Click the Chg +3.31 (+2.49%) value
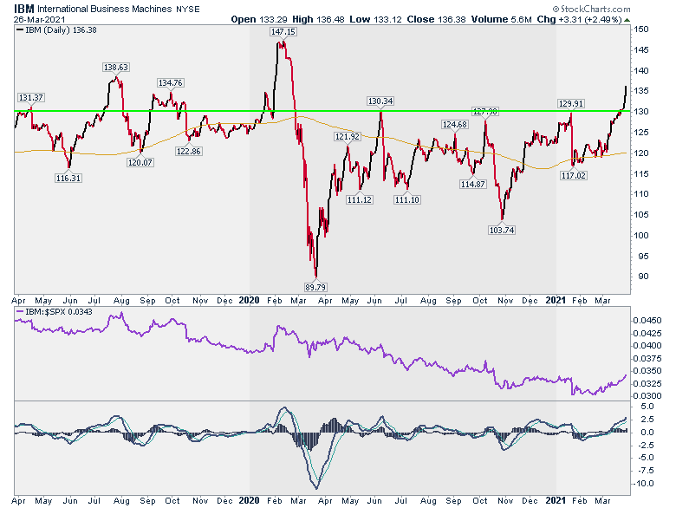 [579, 19]
